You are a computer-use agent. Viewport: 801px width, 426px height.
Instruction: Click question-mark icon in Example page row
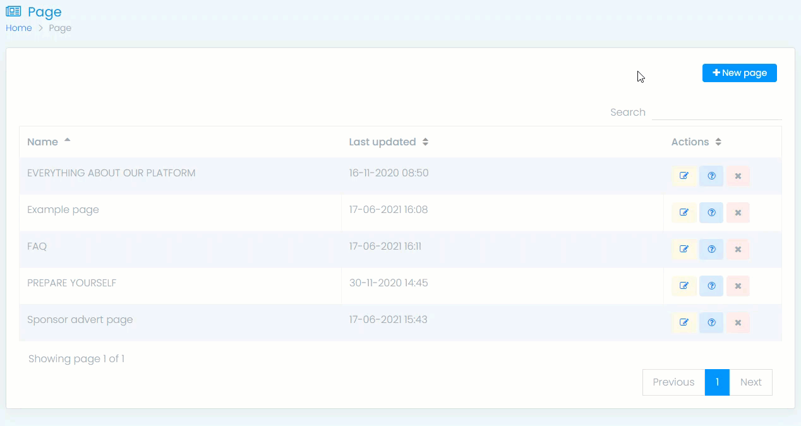click(711, 212)
